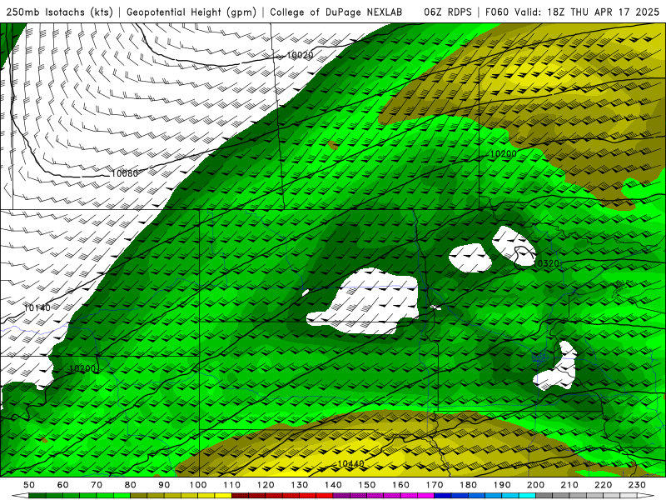The width and height of the screenshot is (666, 500).
Task: Click the '250mb Isotachs (kts)' title text
Action: [59, 12]
